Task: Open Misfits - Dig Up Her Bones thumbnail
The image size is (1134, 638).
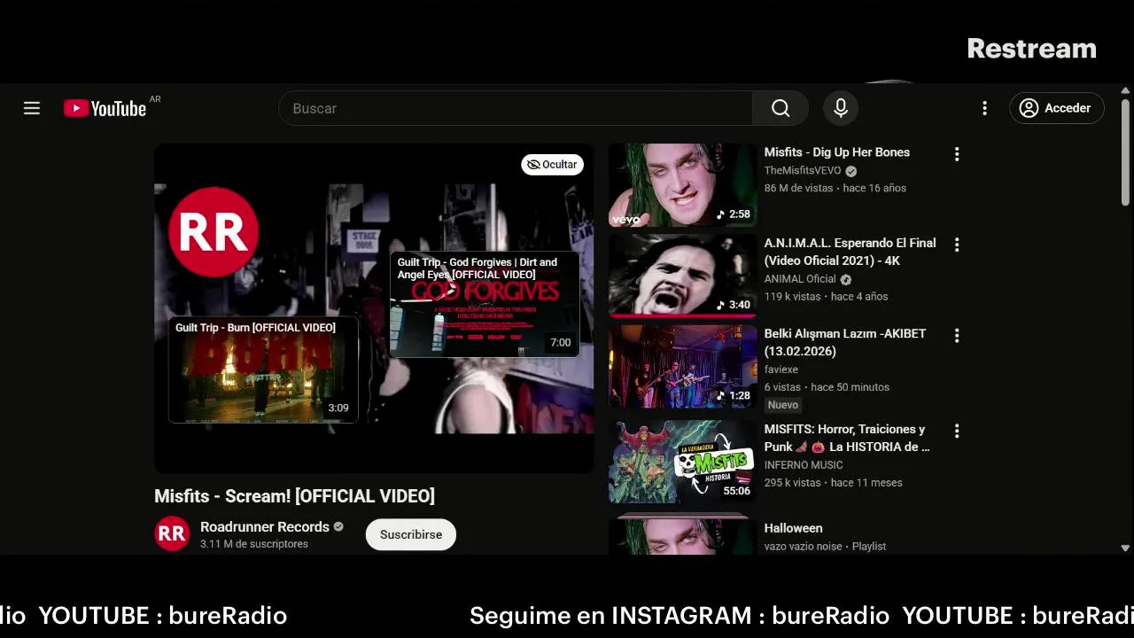Action: tap(683, 185)
